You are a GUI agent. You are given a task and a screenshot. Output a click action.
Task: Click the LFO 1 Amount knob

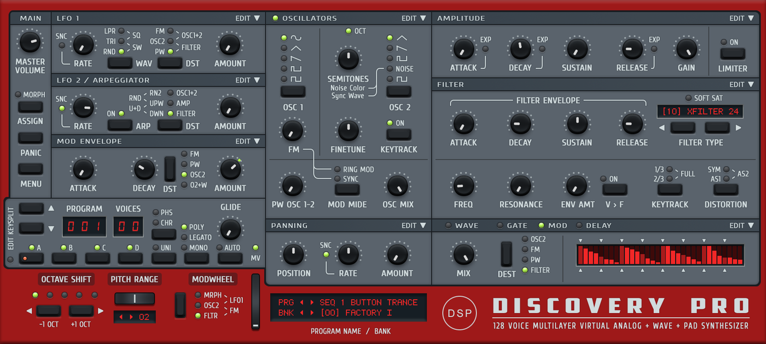[x=230, y=44]
